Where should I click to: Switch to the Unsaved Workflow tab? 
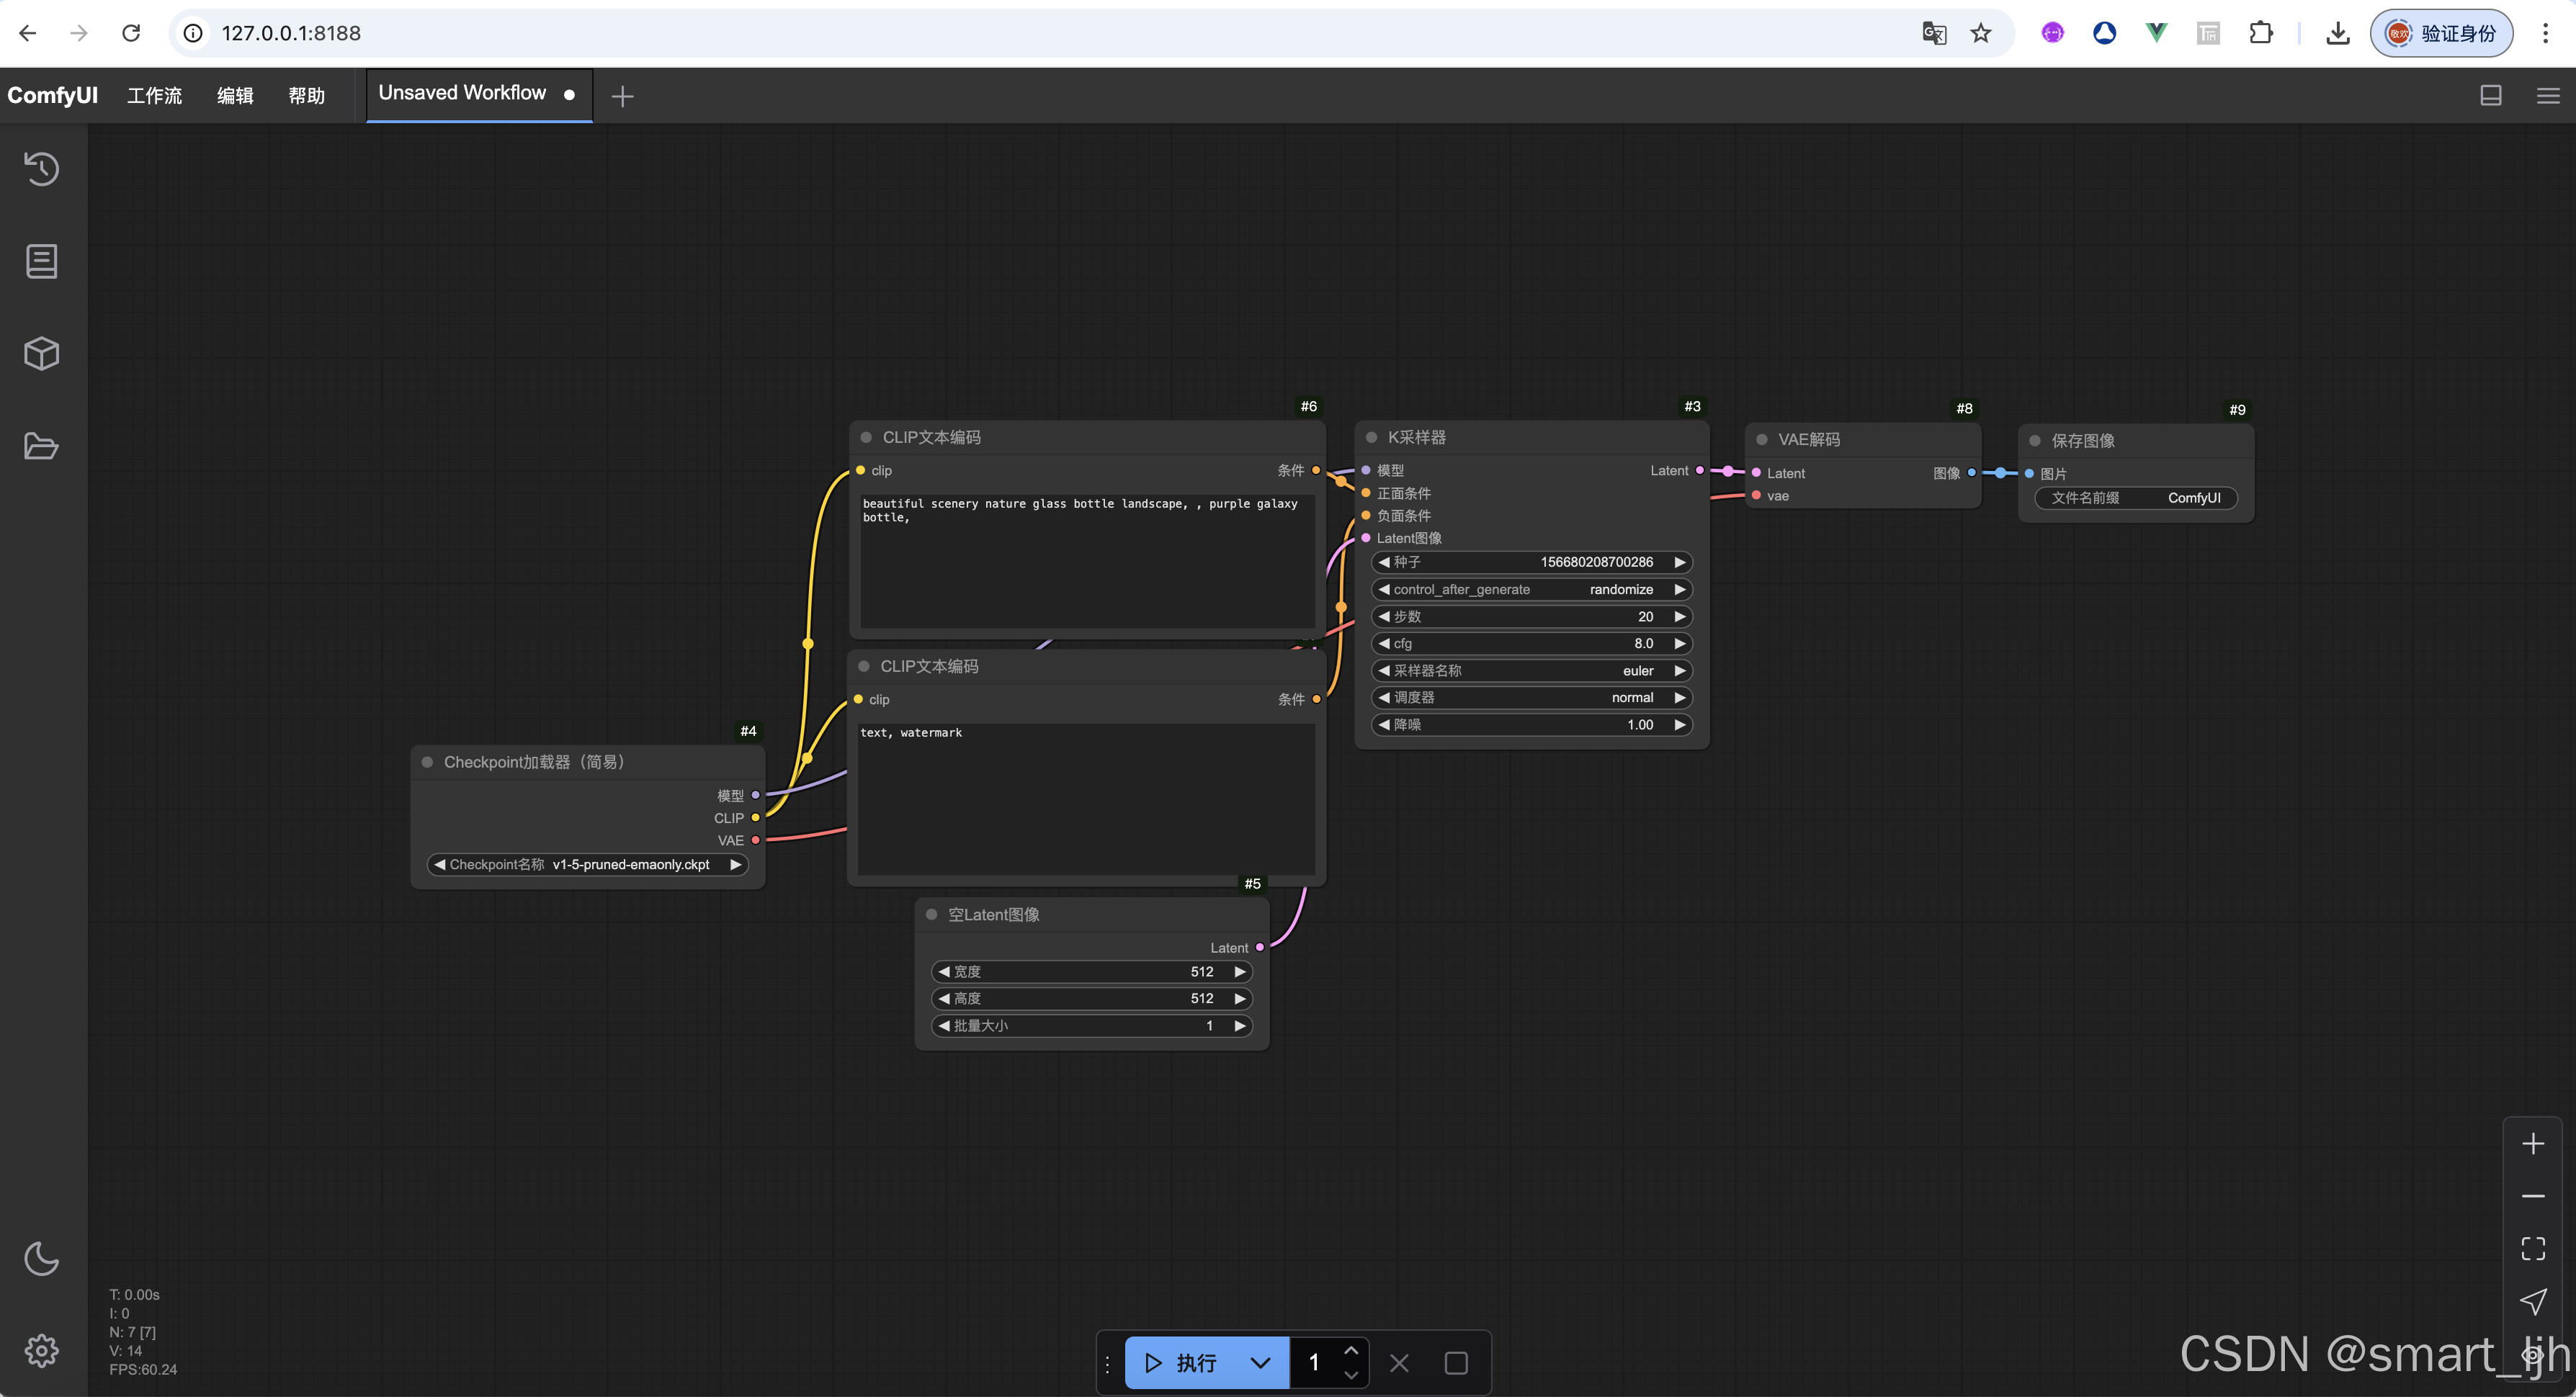point(462,94)
